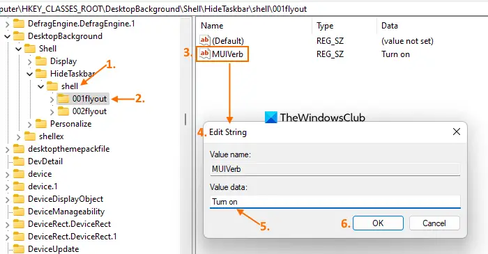Click the desktopthemepackfile folder icon
This screenshot has width=488, height=254.
(19, 149)
